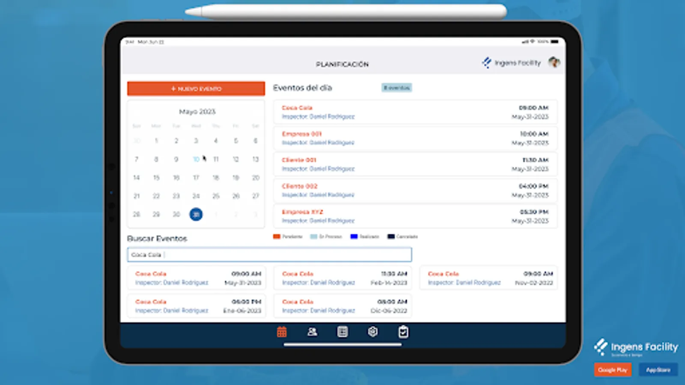The image size is (685, 385).
Task: Open the Coca Cola search result dated May-31-2023
Action: coord(197,278)
